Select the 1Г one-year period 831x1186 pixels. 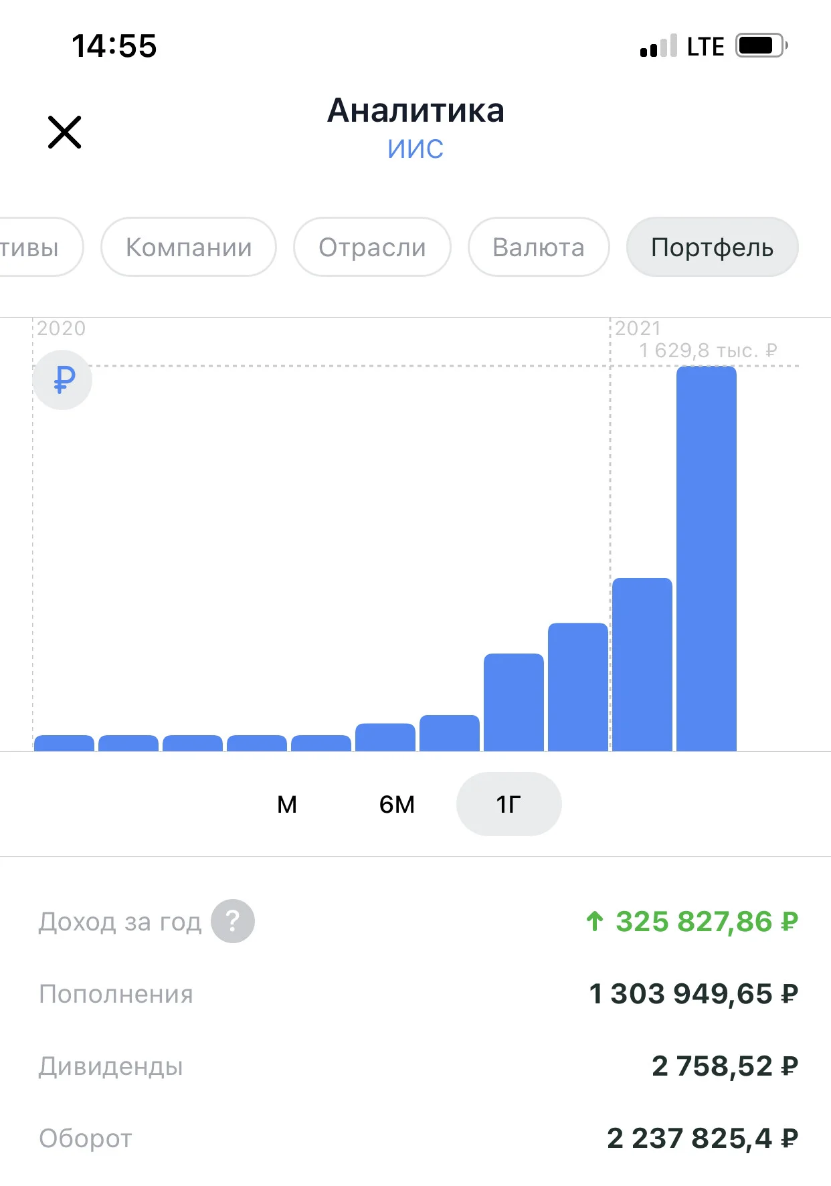(x=509, y=804)
